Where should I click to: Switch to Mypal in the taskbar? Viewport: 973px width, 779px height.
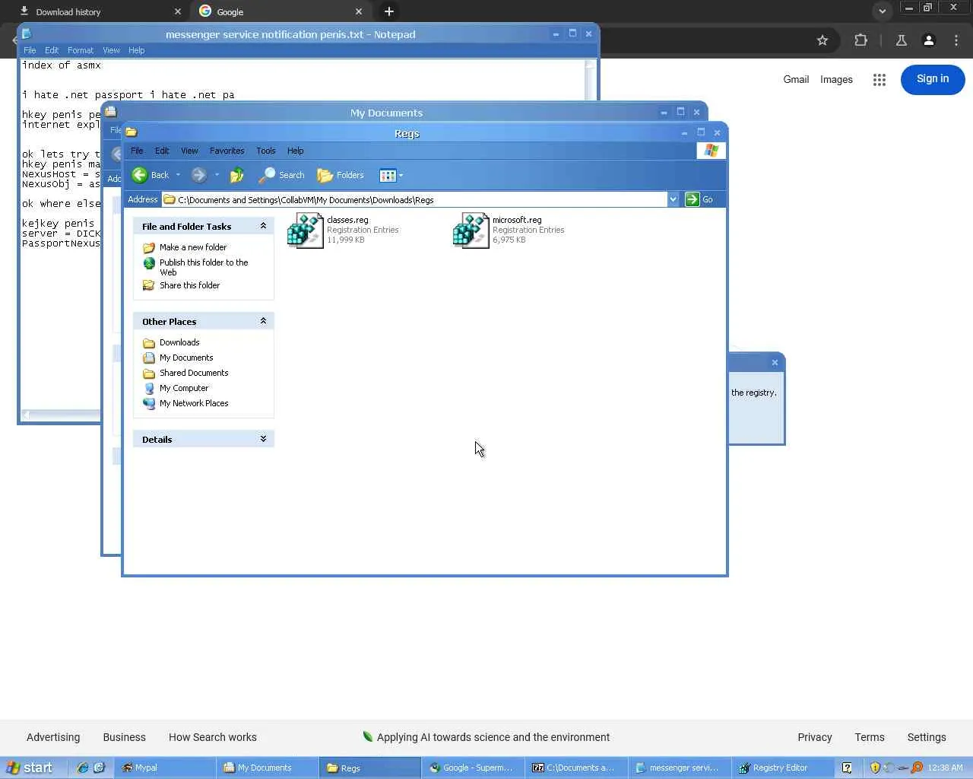click(165, 768)
